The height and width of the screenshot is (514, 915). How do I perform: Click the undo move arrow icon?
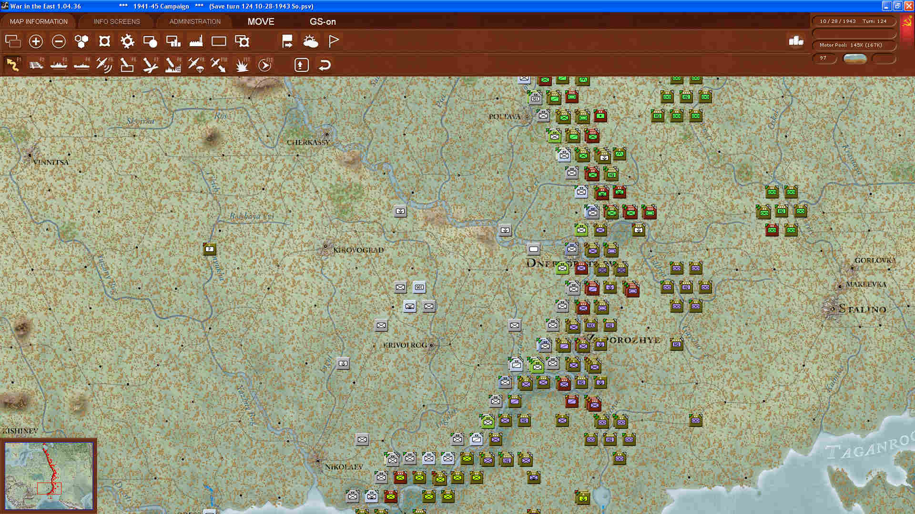(x=325, y=65)
